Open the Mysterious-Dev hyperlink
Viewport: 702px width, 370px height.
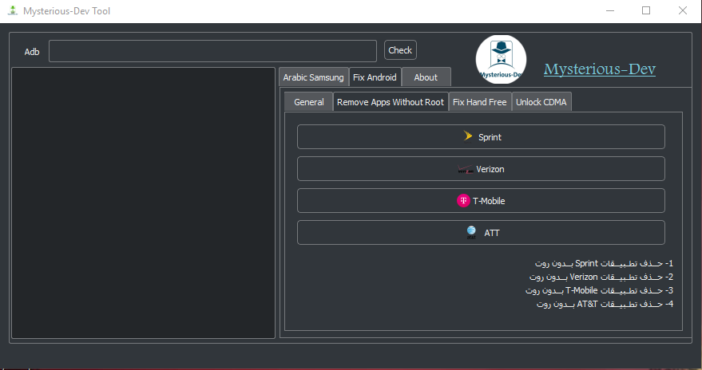[600, 69]
